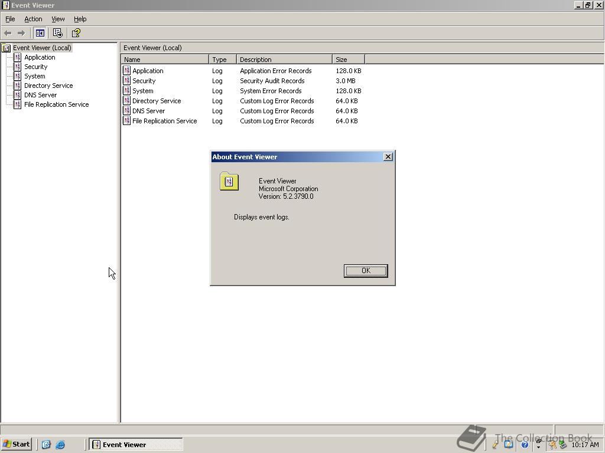Screen dimensions: 605x453
Task: Select System in the console tree
Action: 35,76
